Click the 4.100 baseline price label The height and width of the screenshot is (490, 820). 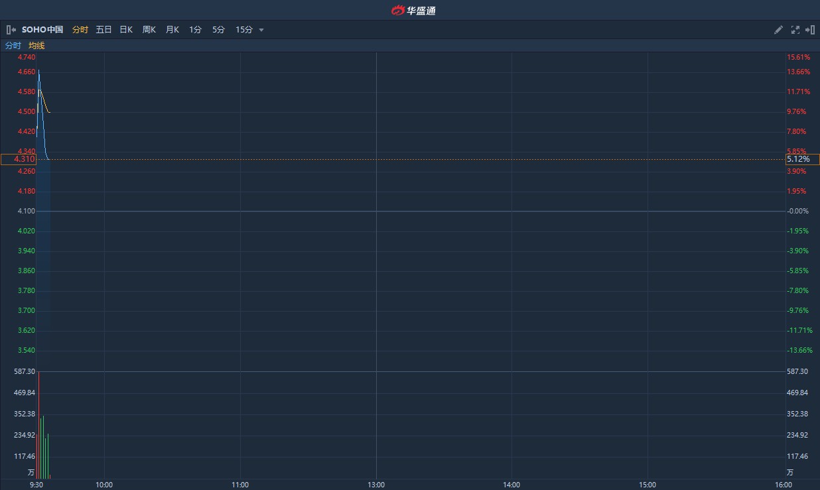coord(27,212)
